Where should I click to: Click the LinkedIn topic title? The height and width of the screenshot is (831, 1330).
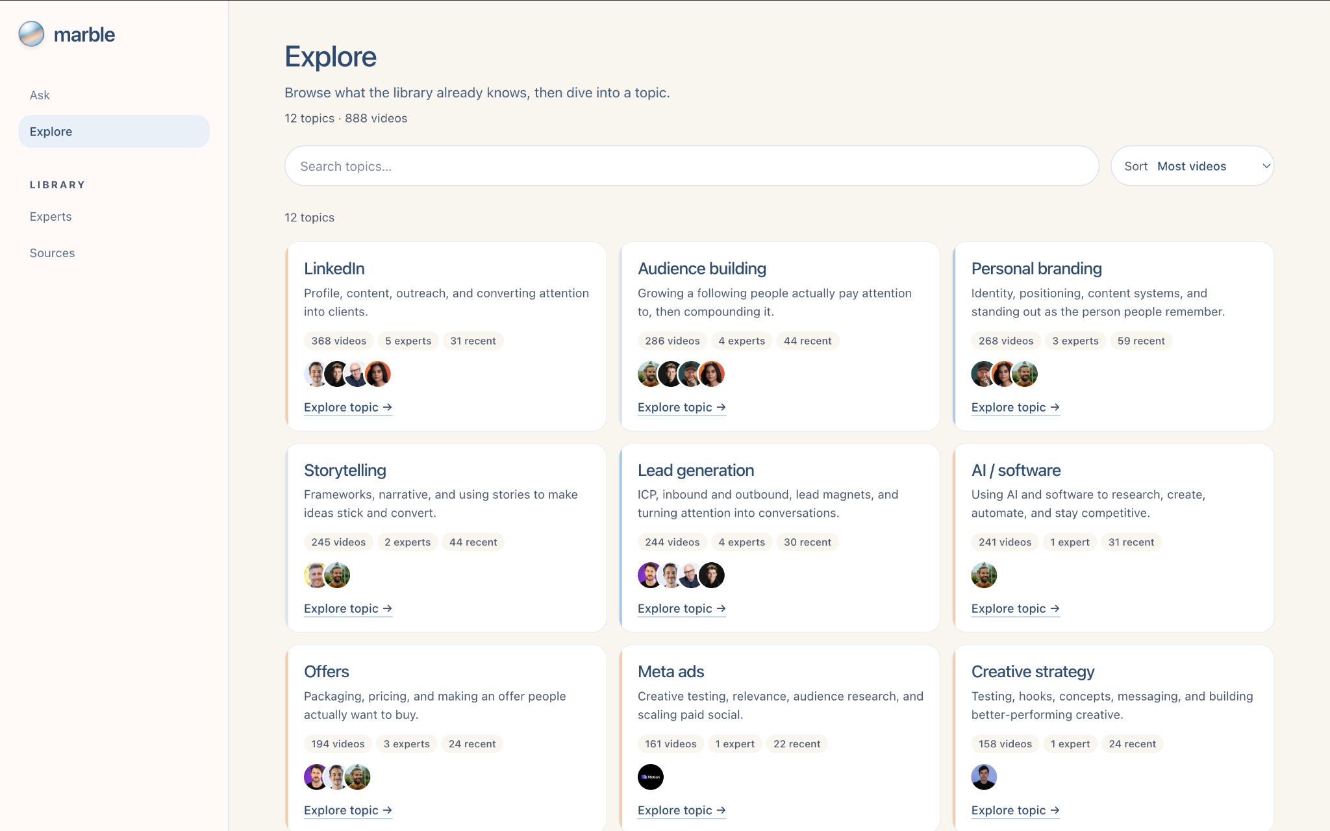pyautogui.click(x=334, y=268)
